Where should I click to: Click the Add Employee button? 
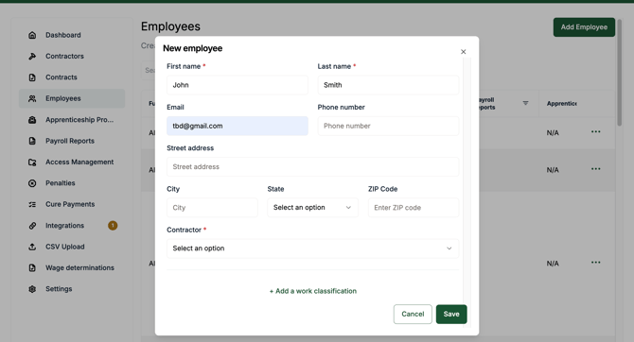coord(584,27)
